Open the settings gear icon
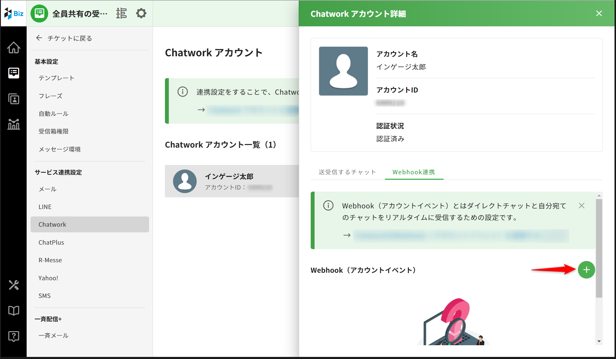This screenshot has height=359, width=616. (141, 13)
